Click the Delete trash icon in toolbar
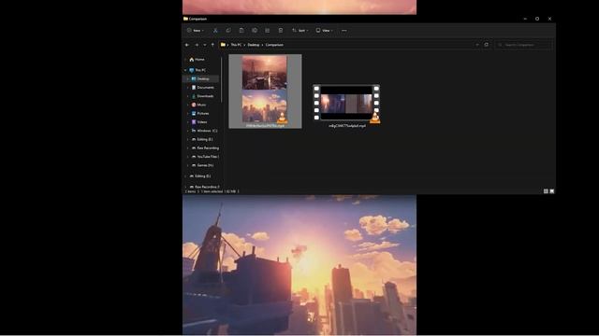The width and height of the screenshot is (599, 336). (281, 31)
